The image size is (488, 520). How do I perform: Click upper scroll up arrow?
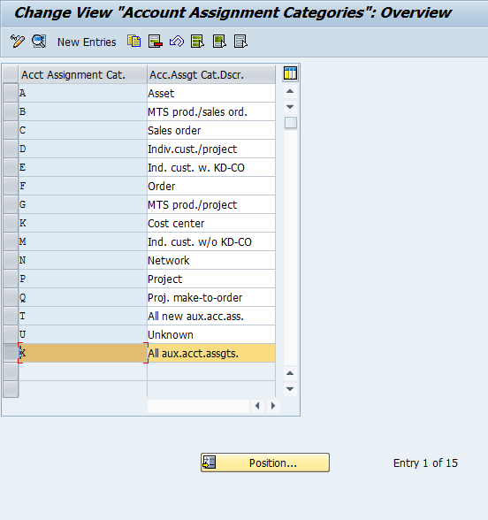click(290, 91)
